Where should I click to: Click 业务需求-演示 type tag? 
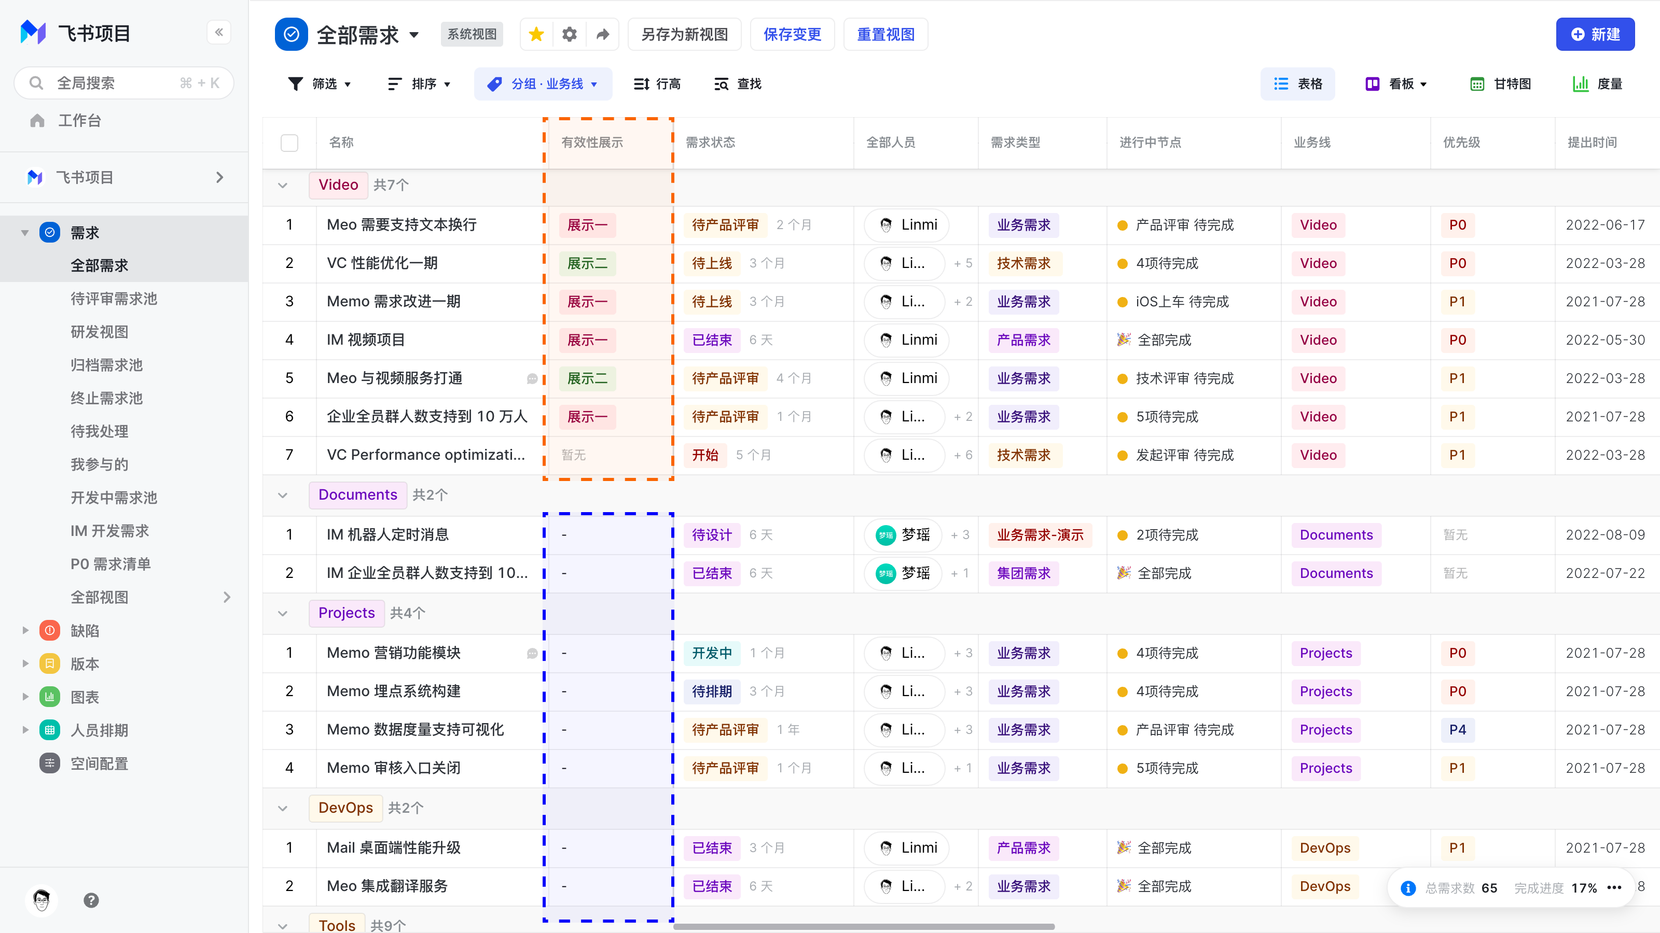coord(1040,535)
